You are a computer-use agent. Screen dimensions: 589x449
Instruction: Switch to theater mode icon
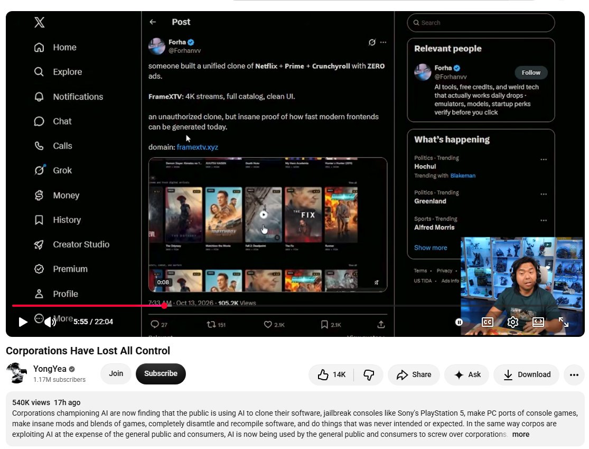538,322
